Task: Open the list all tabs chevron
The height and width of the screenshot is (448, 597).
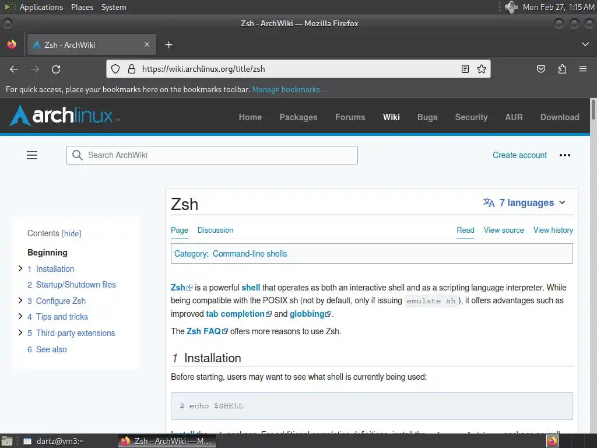Action: [585, 44]
